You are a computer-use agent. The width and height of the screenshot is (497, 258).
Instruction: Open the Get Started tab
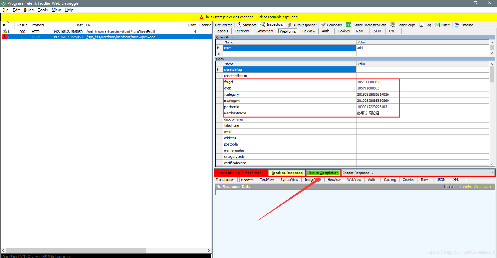coord(224,25)
